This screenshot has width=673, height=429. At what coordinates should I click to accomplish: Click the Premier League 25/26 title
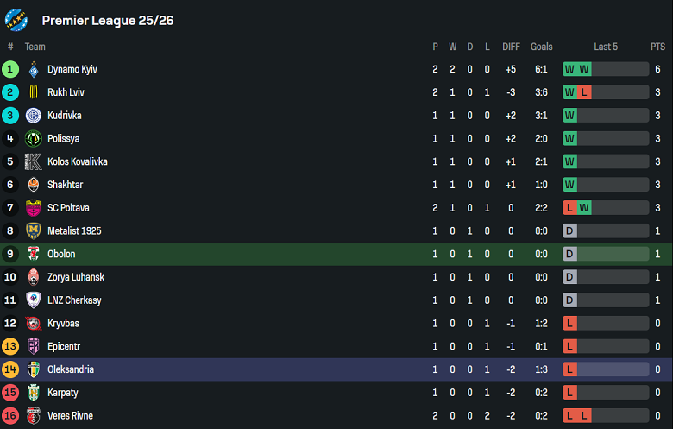[108, 20]
